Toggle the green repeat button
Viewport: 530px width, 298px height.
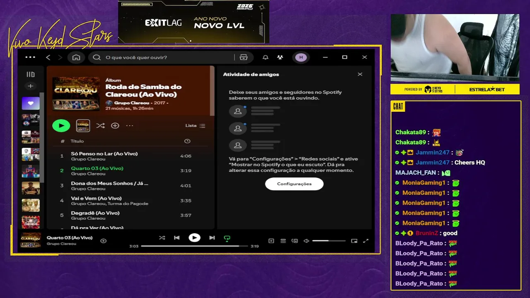point(227,238)
